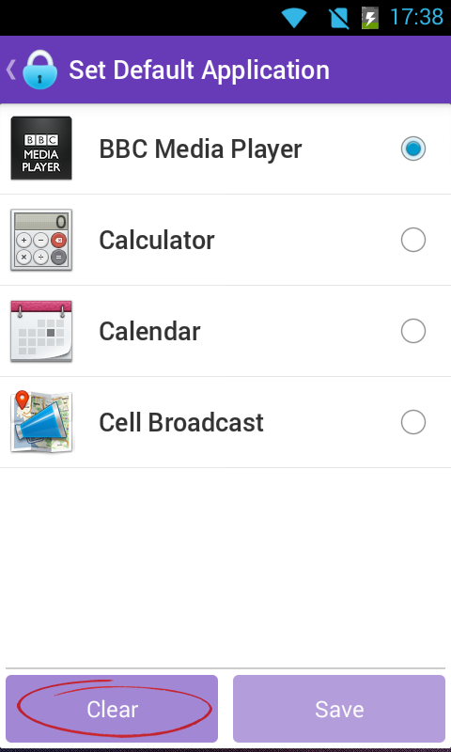Tap the BBC Media Player app icon
This screenshot has width=451, height=752.
(x=41, y=149)
